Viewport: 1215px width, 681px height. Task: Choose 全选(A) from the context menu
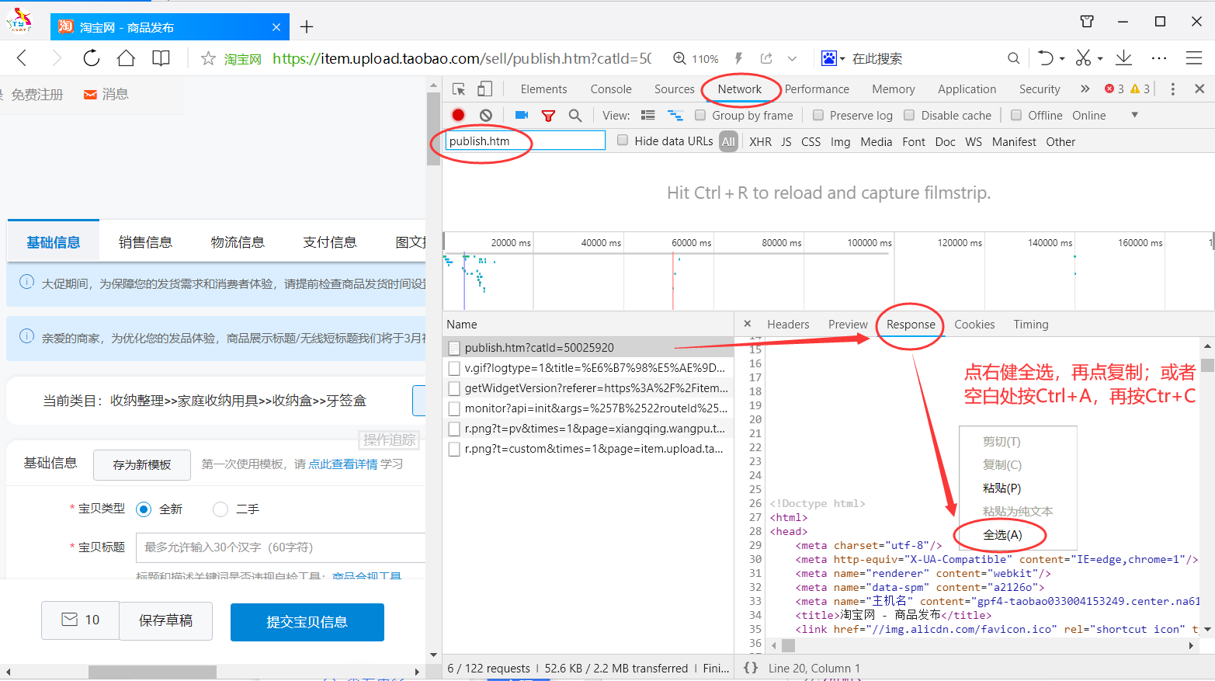tap(1002, 535)
